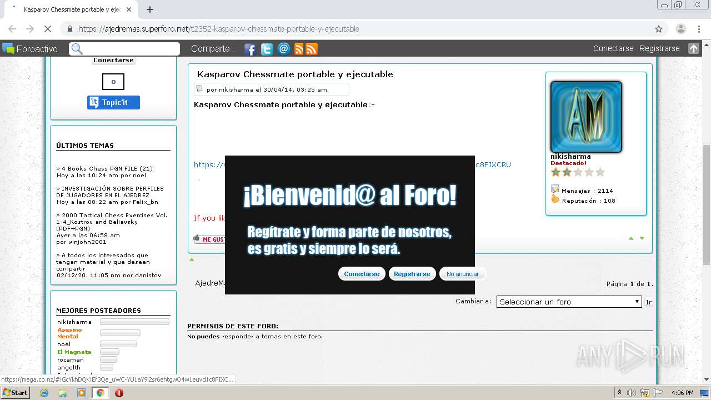Click the red Opera taskbar icon
Image resolution: width=711 pixels, height=400 pixels.
(119, 393)
